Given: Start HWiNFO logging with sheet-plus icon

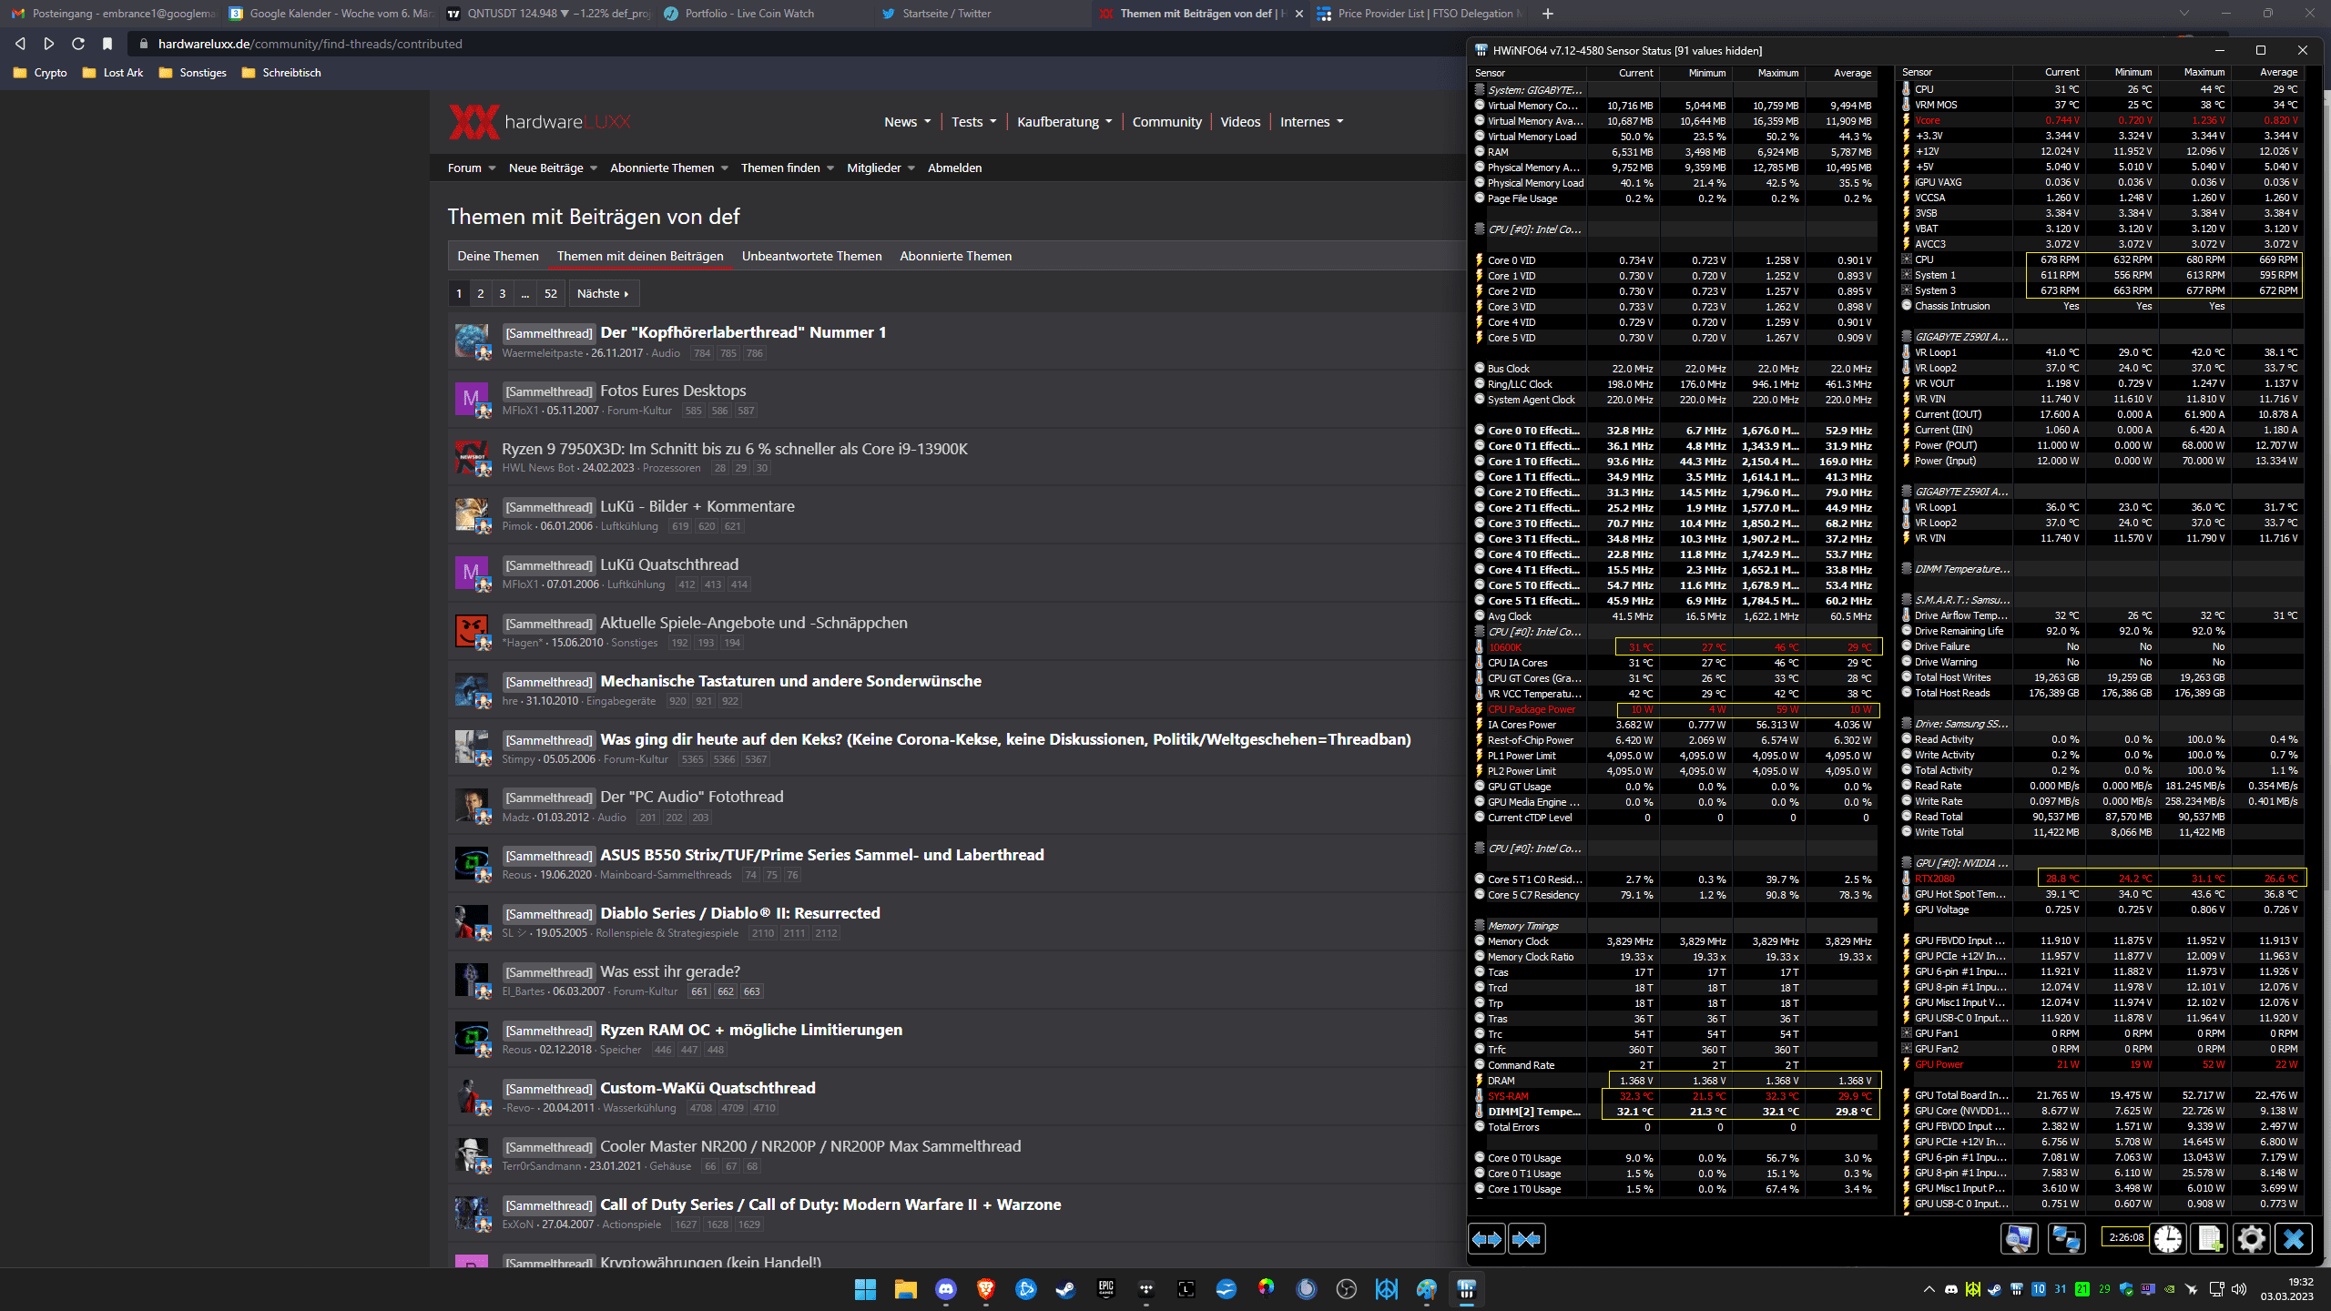Looking at the screenshot, I should [2210, 1239].
